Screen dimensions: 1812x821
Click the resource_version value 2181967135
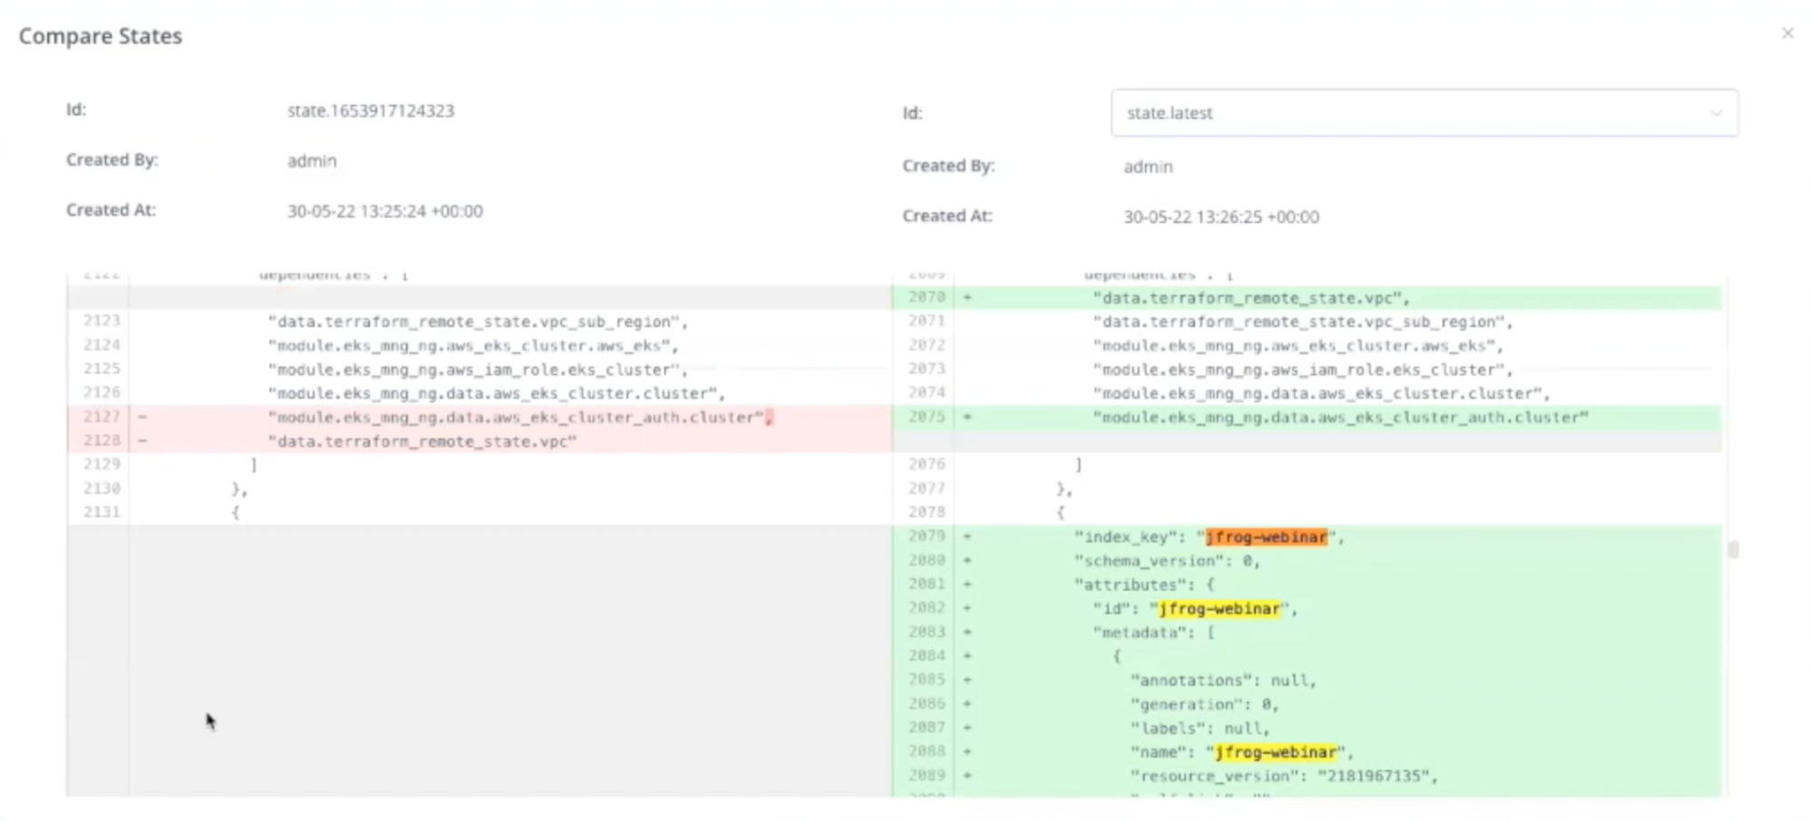click(x=1376, y=777)
